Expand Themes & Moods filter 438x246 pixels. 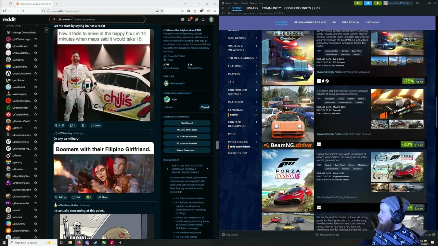point(242,58)
